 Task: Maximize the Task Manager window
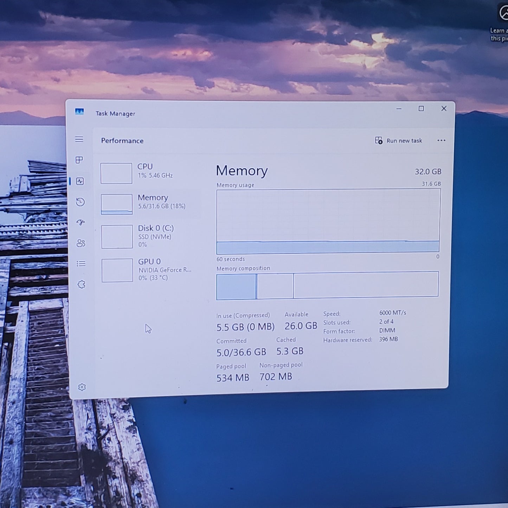click(421, 109)
